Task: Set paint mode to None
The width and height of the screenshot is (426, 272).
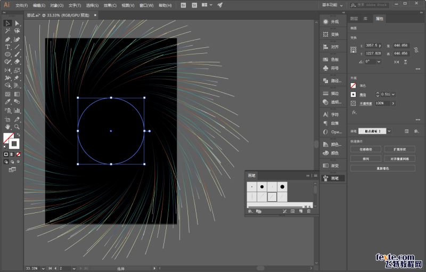Action: (x=18, y=154)
